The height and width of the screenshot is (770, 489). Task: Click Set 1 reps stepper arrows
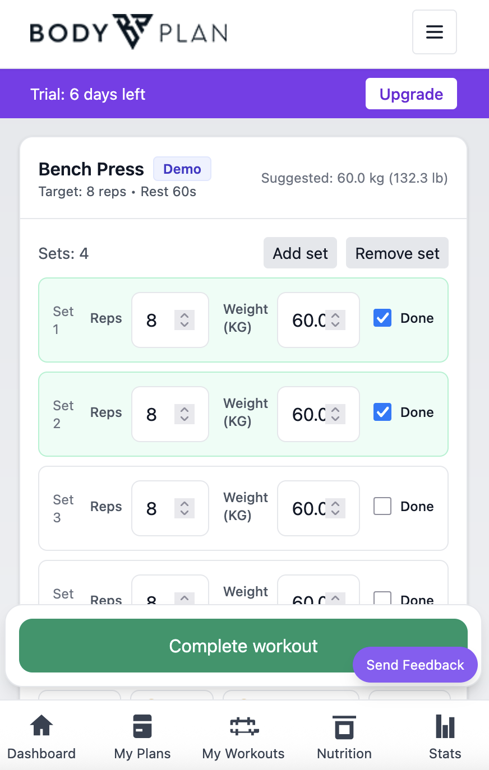point(184,320)
